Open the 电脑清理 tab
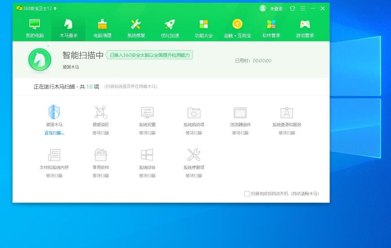The image size is (391, 248). [102, 28]
